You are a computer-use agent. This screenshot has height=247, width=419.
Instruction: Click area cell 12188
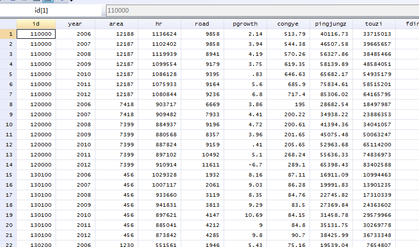pos(117,34)
